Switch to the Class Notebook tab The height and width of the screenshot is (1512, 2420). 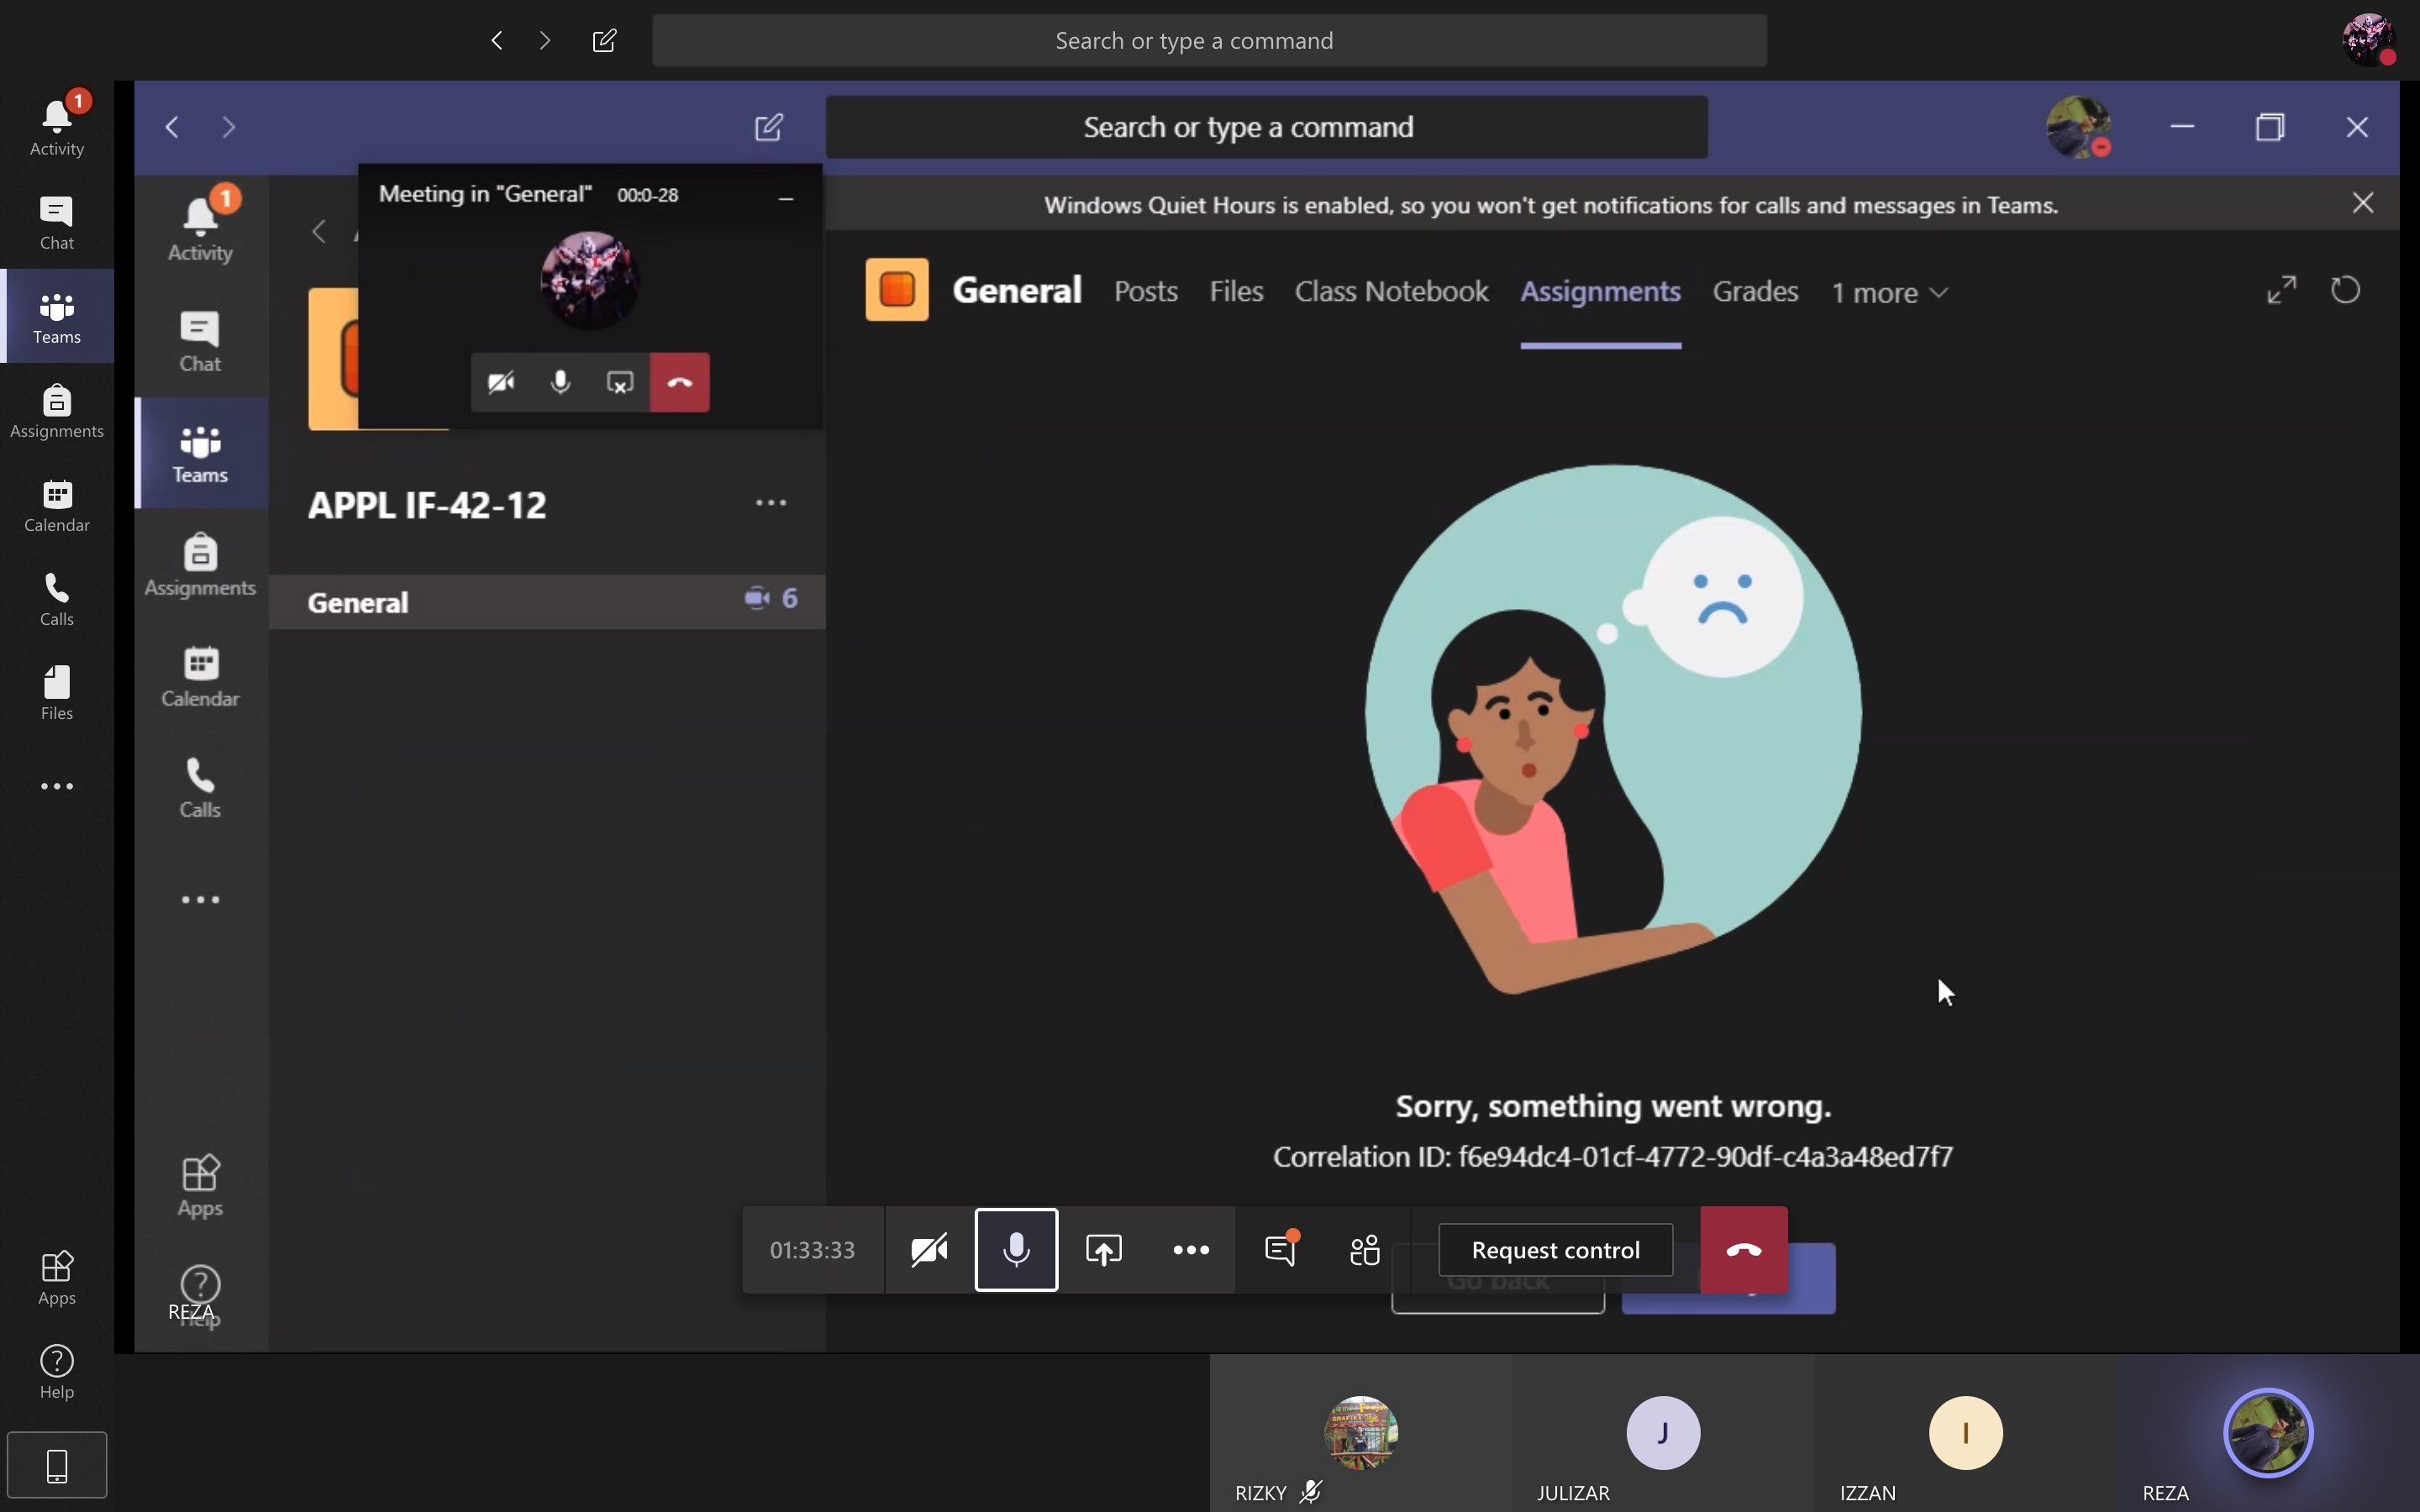tap(1391, 291)
